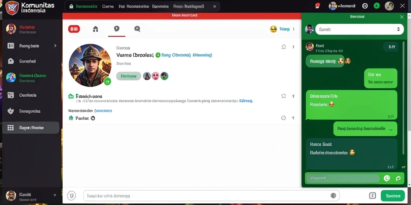The image size is (411, 205).
Task: Switch to the Game tab
Action: 108,6
